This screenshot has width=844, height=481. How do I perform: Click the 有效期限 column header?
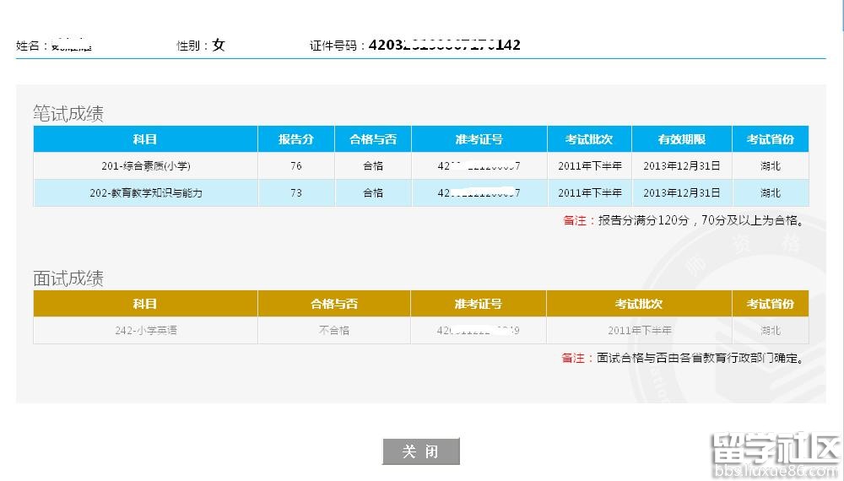(681, 139)
